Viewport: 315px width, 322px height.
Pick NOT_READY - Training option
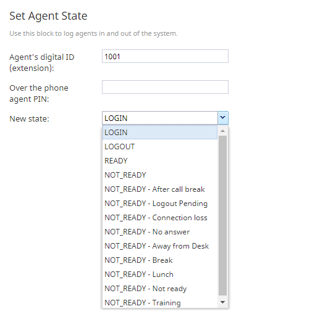(160, 302)
